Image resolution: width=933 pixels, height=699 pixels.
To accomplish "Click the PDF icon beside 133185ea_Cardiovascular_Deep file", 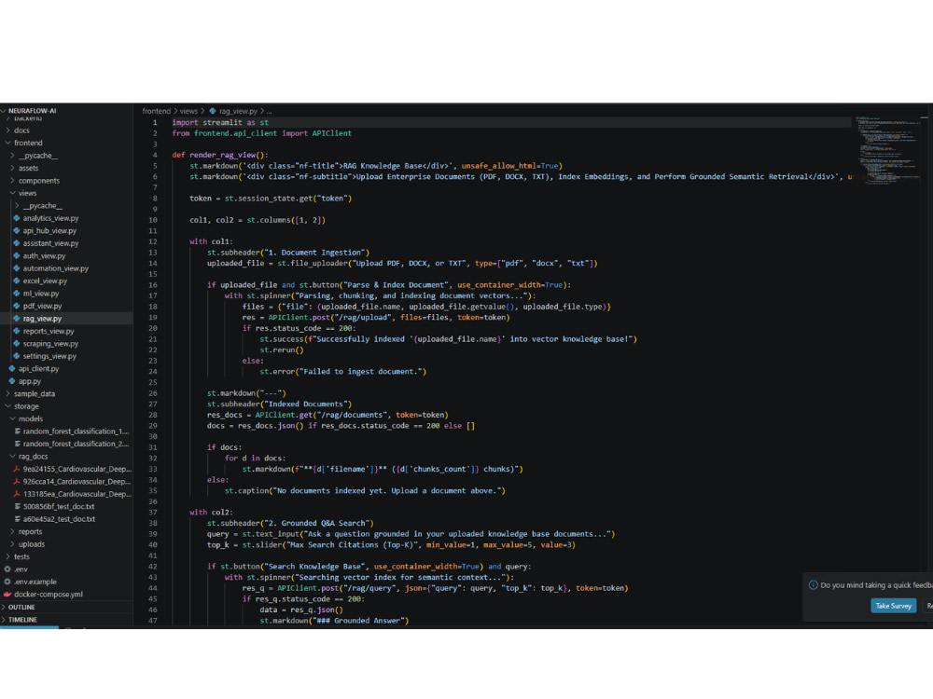I will coord(17,494).
